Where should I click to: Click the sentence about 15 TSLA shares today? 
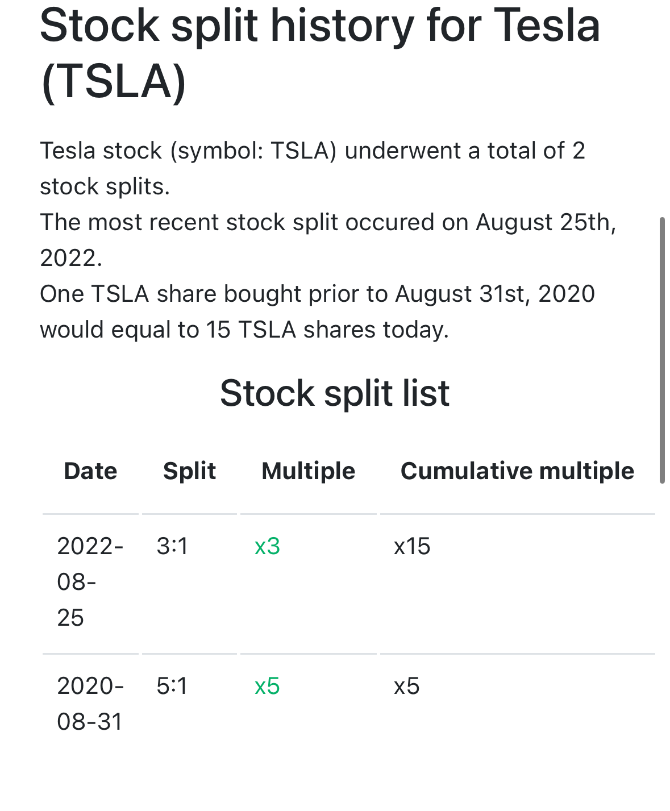click(x=244, y=330)
